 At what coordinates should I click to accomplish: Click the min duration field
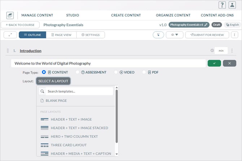221,51
